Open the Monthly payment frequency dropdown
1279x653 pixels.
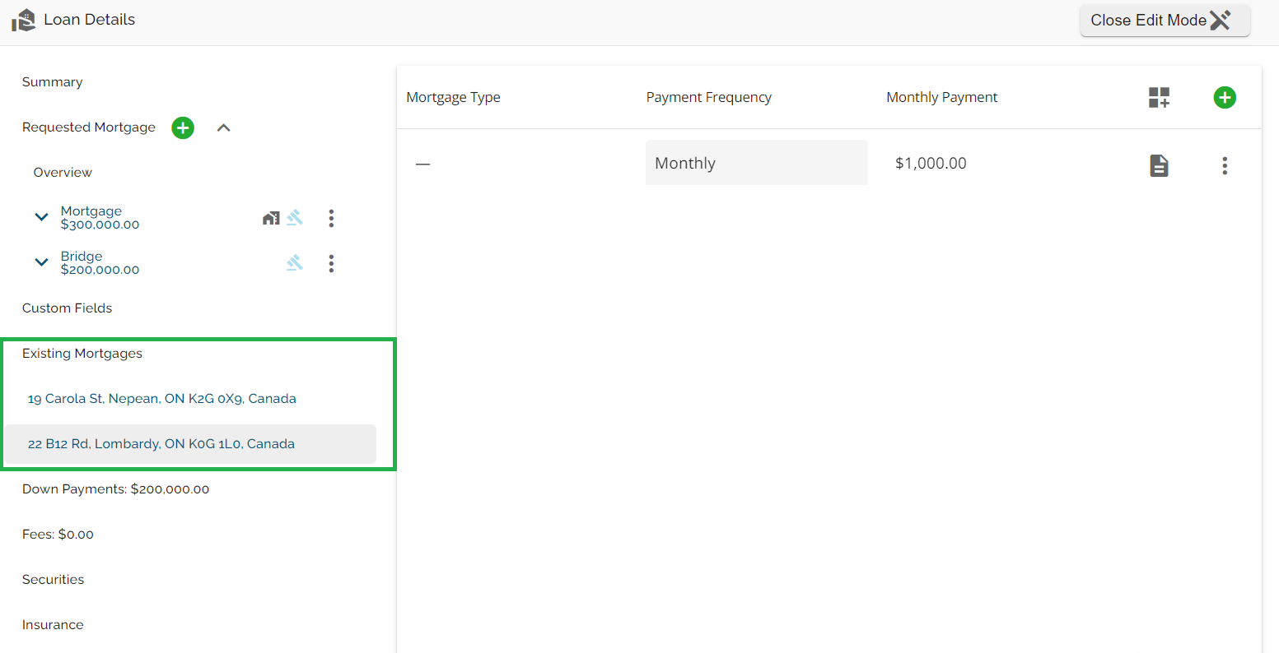point(756,163)
